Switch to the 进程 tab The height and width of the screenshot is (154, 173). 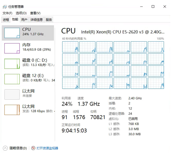point(6,20)
